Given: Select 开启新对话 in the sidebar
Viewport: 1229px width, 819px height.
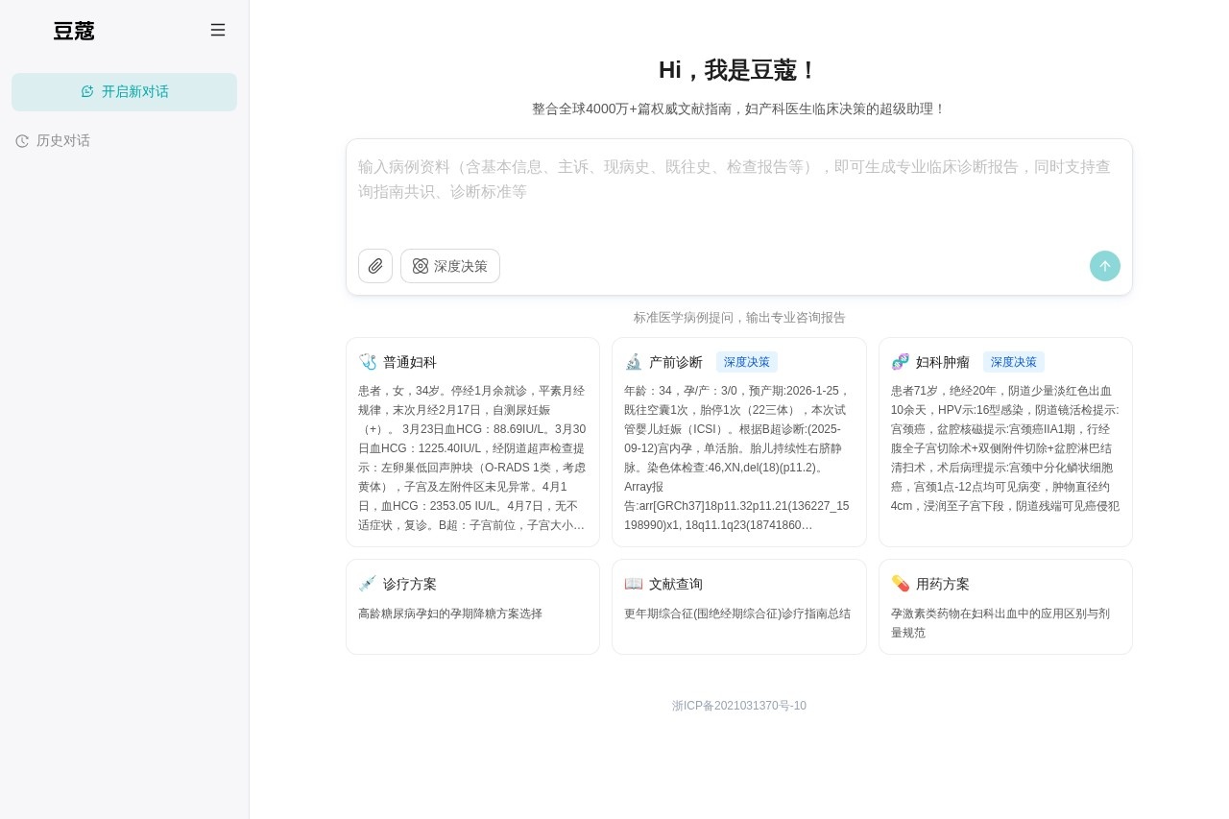Looking at the screenshot, I should pyautogui.click(x=124, y=91).
